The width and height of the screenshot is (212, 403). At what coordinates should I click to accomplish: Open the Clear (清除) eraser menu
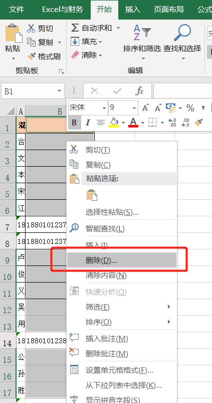[x=86, y=55]
